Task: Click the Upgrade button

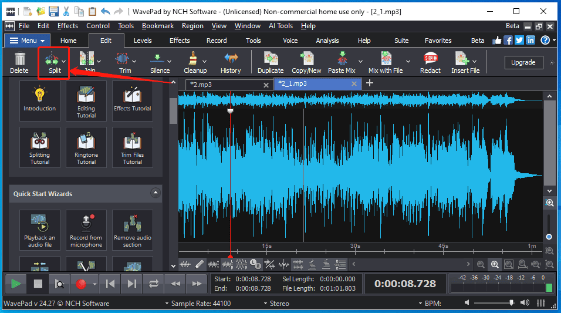Action: point(523,62)
